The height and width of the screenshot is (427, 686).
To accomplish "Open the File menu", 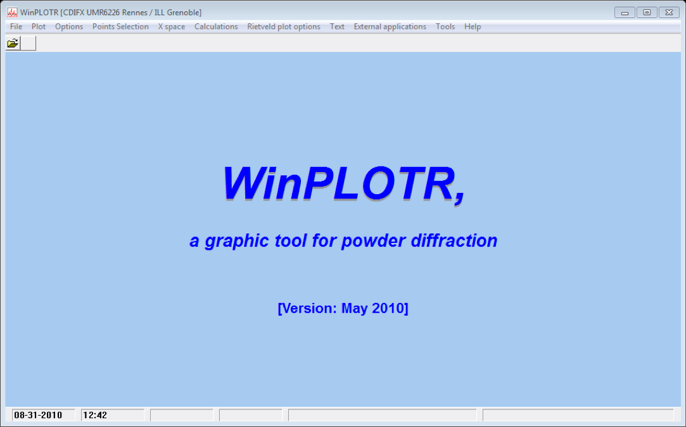I will [16, 27].
